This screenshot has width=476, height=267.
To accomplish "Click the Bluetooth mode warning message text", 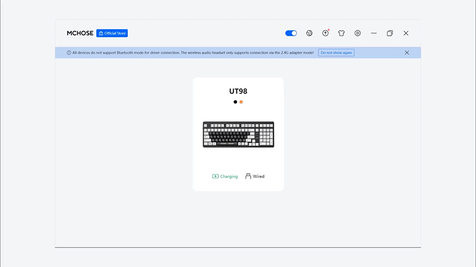I will click(x=193, y=53).
